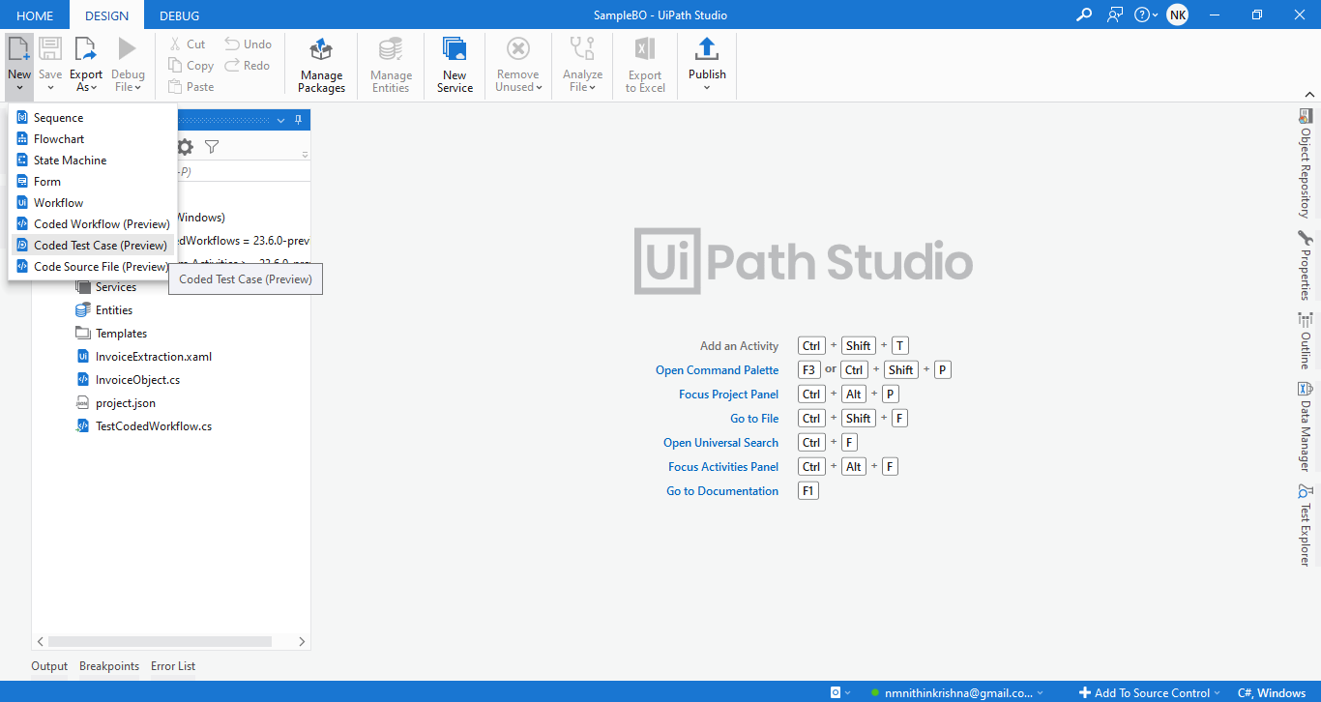Viewport: 1321px width, 702px height.
Task: Switch to the DESIGN tab
Action: [x=106, y=15]
